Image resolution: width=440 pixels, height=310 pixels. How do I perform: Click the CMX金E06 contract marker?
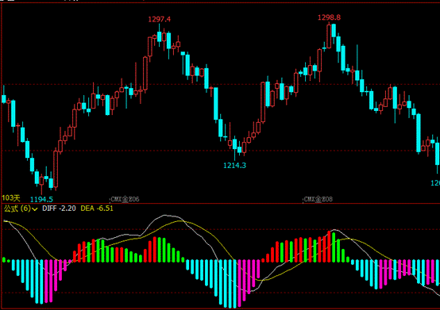point(125,199)
